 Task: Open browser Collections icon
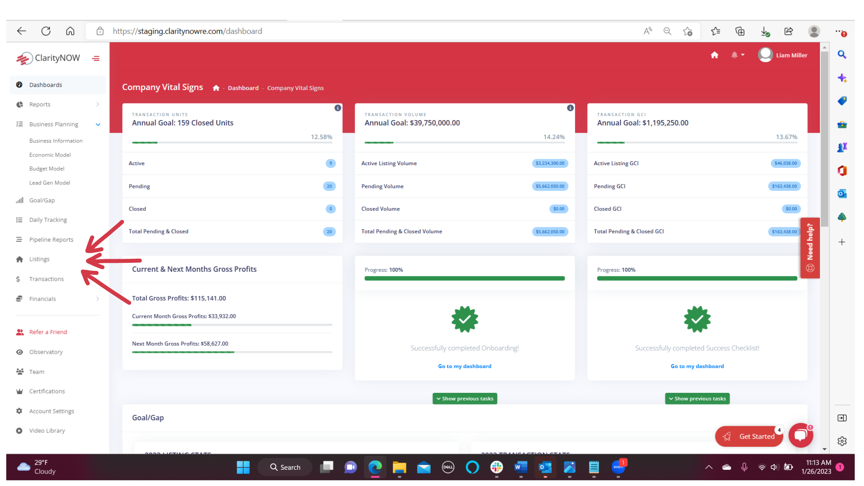(740, 31)
